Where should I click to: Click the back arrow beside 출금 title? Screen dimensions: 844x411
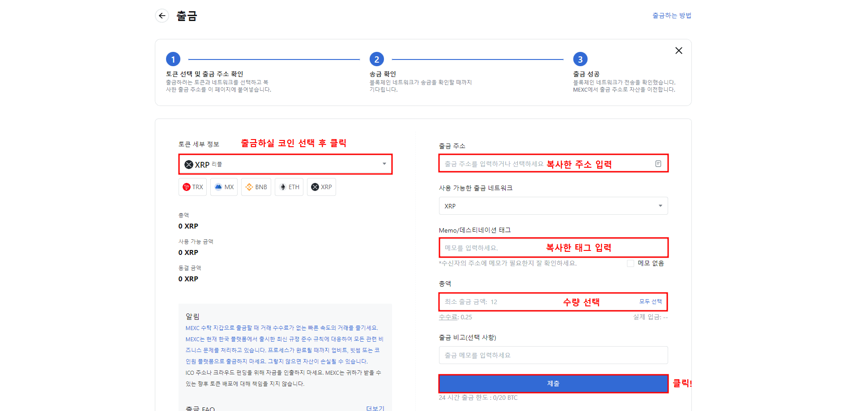click(x=162, y=16)
